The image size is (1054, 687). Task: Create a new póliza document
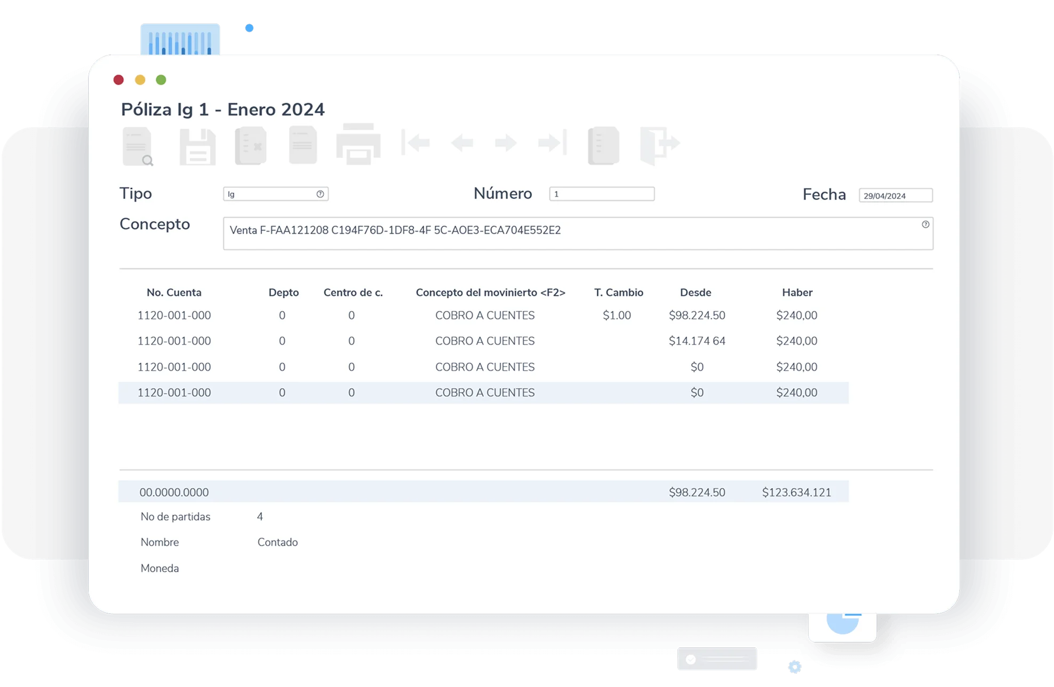[x=302, y=145]
